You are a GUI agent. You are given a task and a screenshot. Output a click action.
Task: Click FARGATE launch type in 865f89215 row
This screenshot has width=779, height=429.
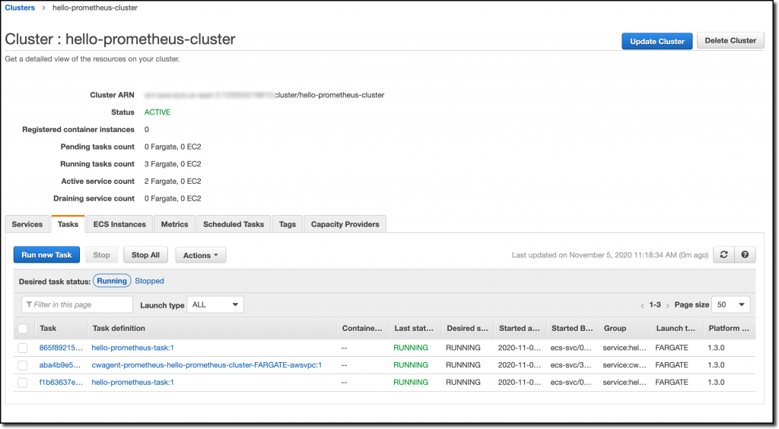tap(672, 349)
